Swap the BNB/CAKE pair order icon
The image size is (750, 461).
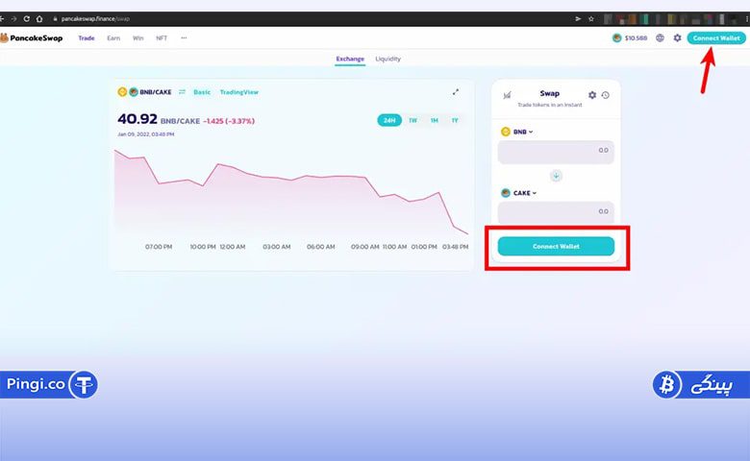coord(182,92)
